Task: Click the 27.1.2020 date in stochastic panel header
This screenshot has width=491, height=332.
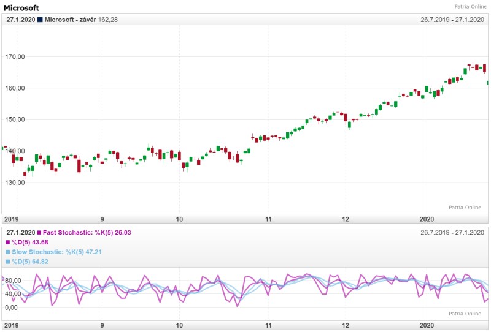Action: [x=20, y=233]
